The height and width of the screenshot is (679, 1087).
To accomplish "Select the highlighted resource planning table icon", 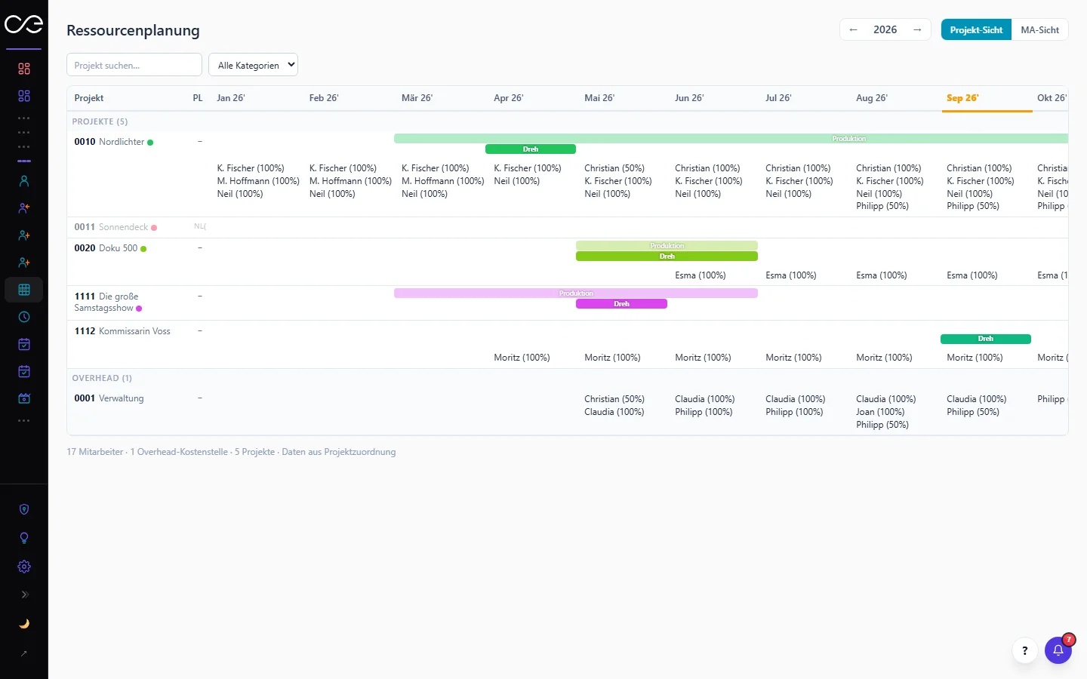I will pyautogui.click(x=24, y=290).
